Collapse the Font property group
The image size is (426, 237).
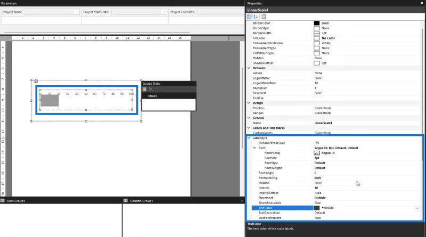(255, 148)
